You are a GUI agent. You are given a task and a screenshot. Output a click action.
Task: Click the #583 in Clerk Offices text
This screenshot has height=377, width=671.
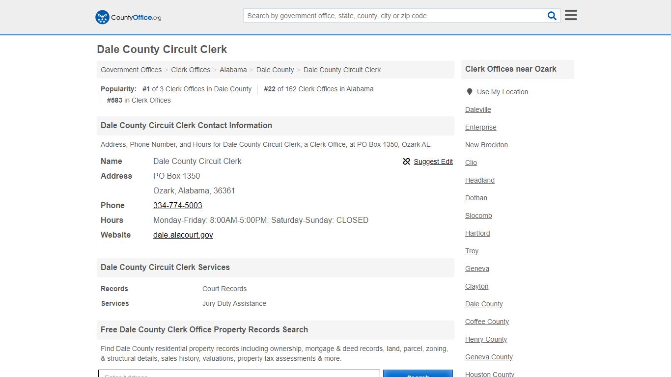(139, 100)
